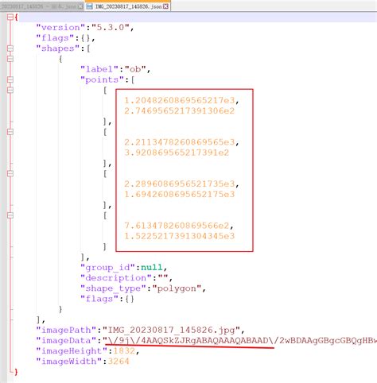377x383 pixels.
Task: Click the value 2.2896086956521735e3
Action: click(x=180, y=184)
